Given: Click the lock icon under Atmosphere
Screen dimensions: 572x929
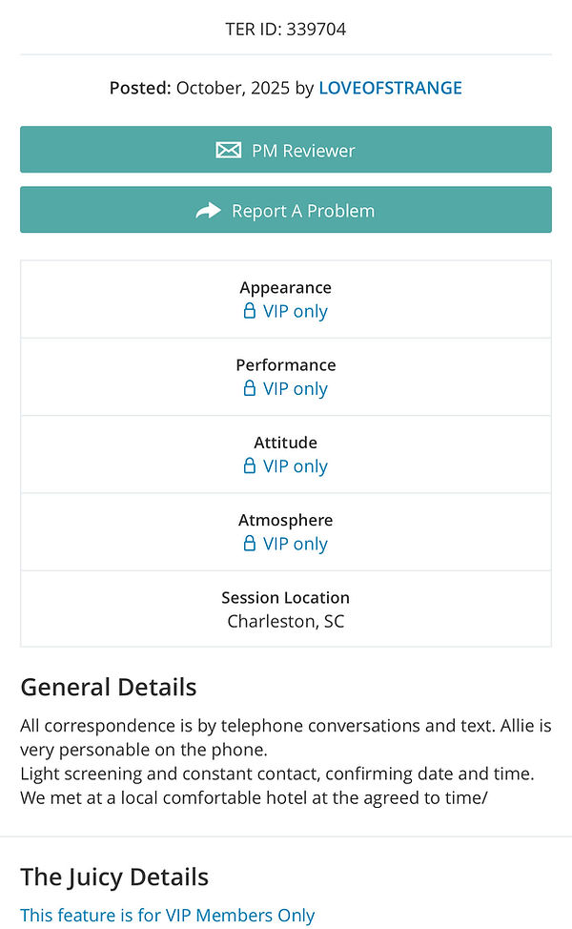Looking at the screenshot, I should coord(250,543).
